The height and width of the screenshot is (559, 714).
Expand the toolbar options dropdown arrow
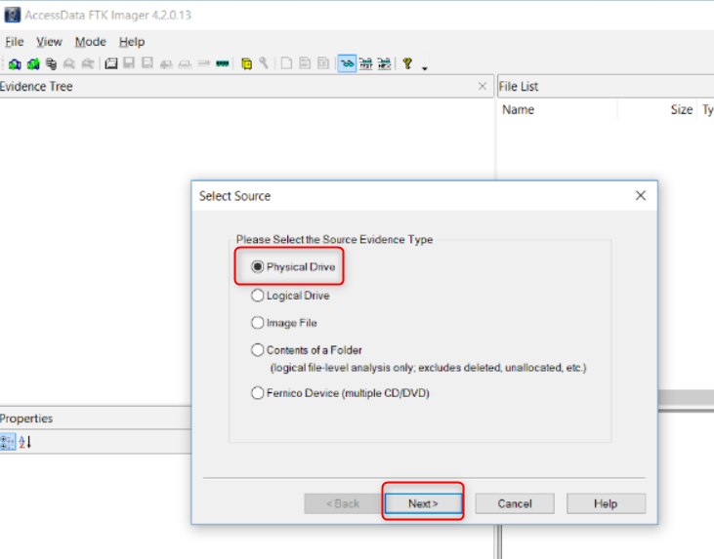coord(425,67)
